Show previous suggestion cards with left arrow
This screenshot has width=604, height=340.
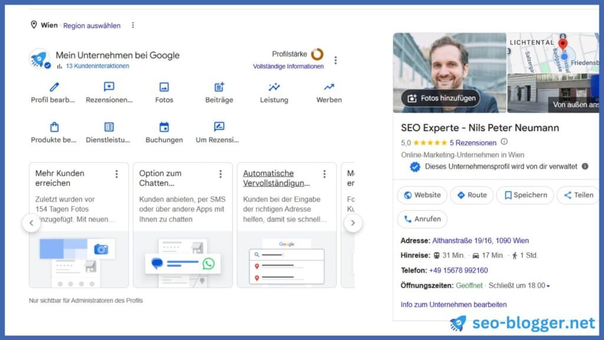coord(32,223)
